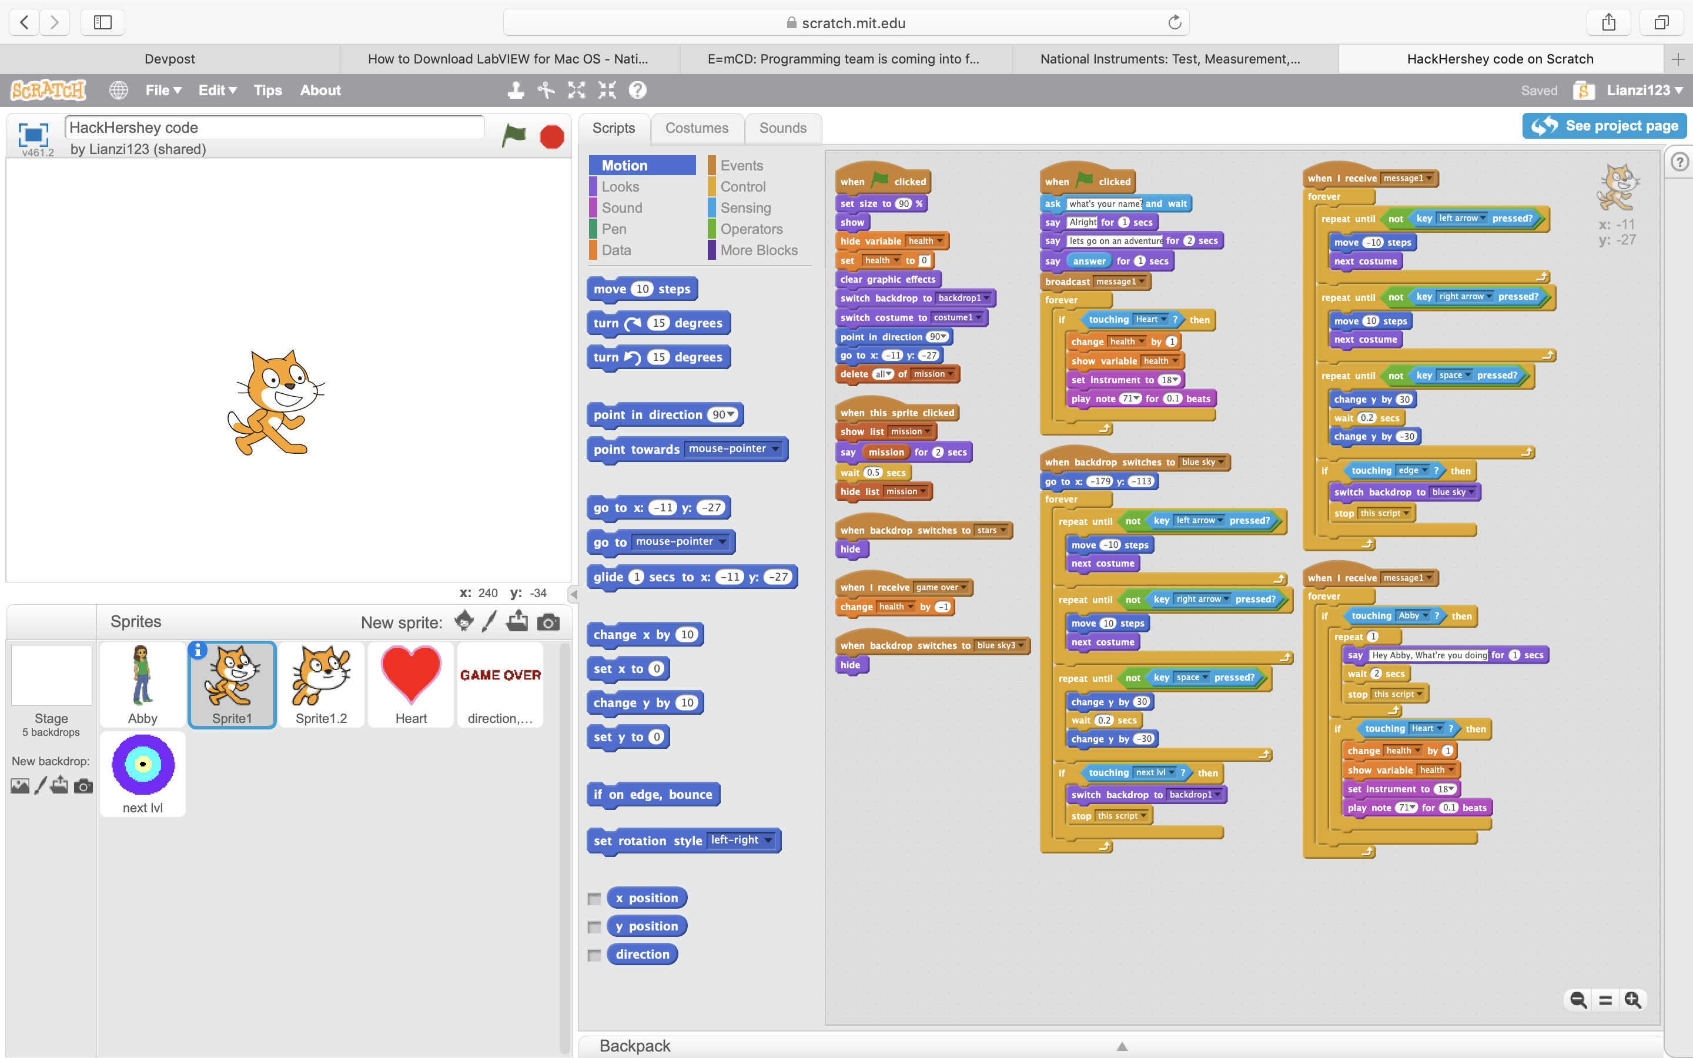The image size is (1693, 1058).
Task: Select the Duplicate stamp tool
Action: click(x=516, y=91)
